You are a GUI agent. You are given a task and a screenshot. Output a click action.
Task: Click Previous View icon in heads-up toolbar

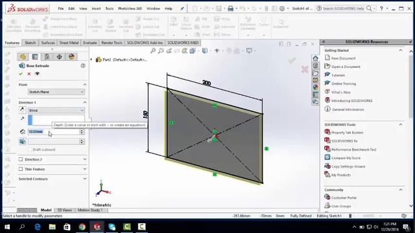(x=169, y=50)
